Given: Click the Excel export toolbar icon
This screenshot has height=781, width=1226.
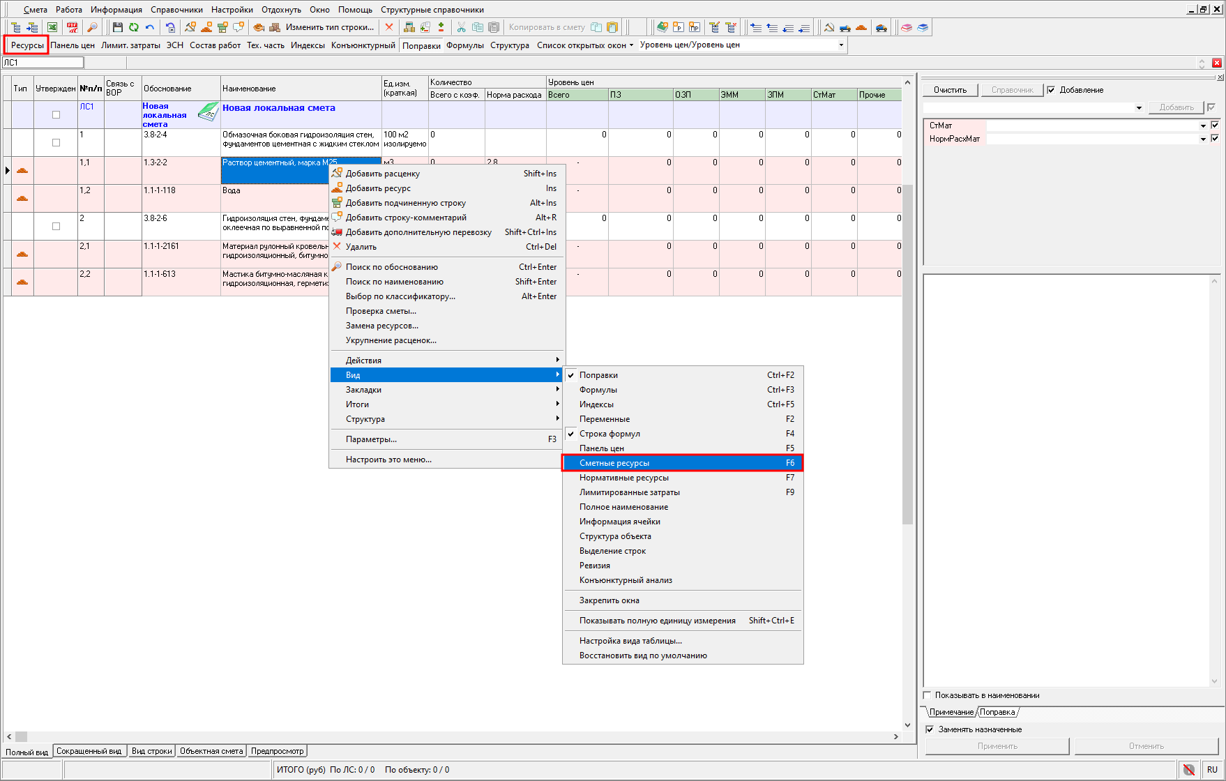Looking at the screenshot, I should 52,27.
